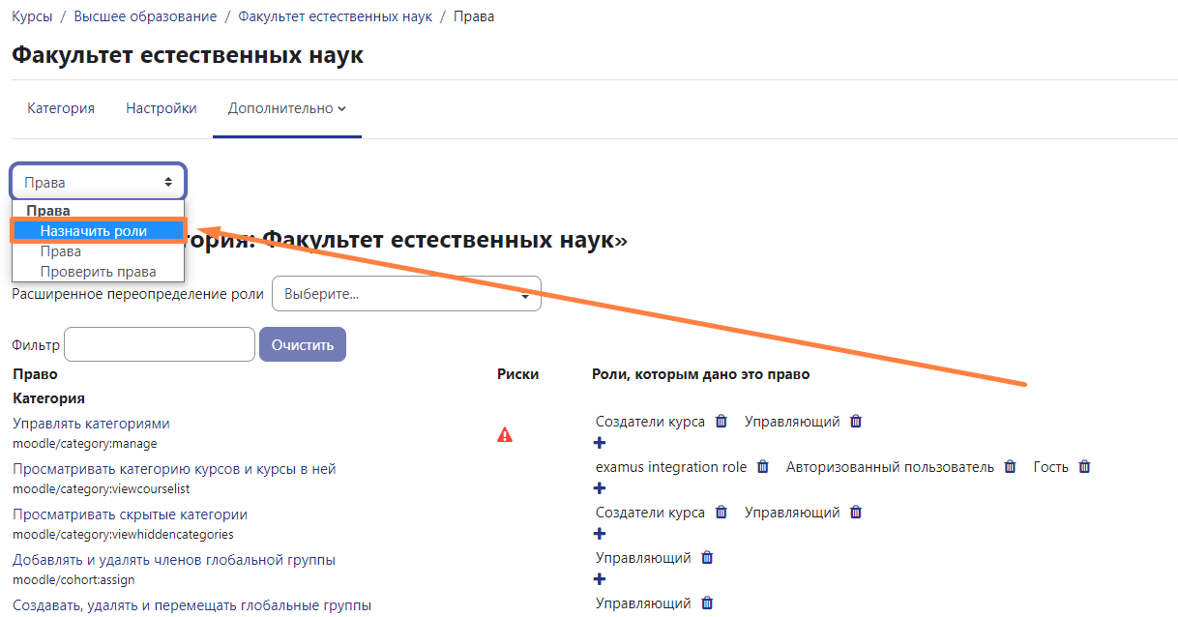Add role to cohort assign permission

(x=599, y=579)
